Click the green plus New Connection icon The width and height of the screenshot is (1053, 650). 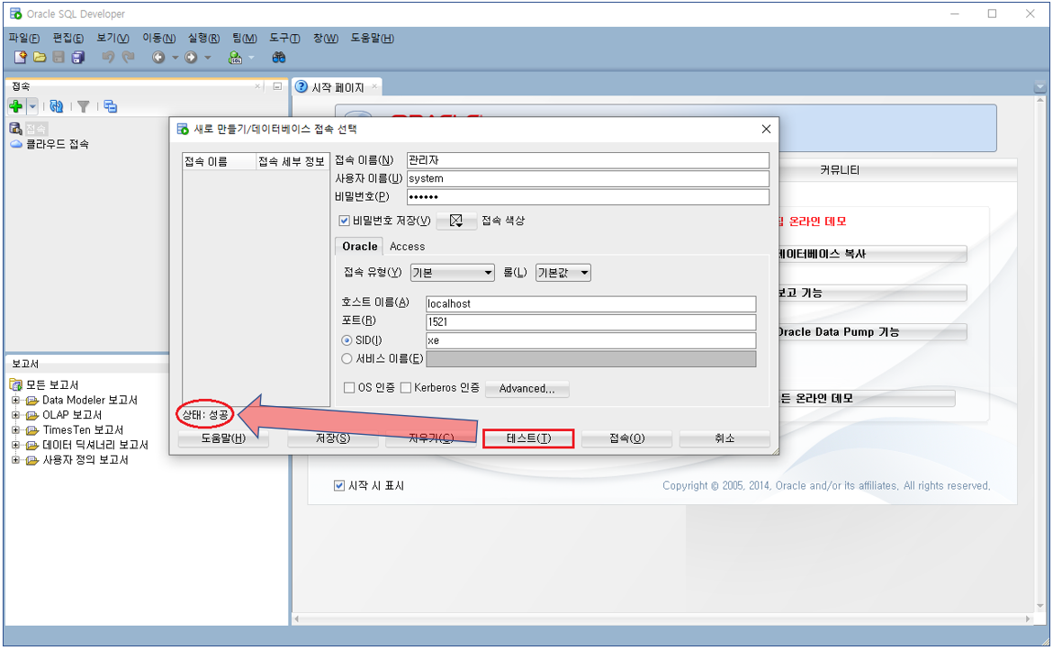16,106
